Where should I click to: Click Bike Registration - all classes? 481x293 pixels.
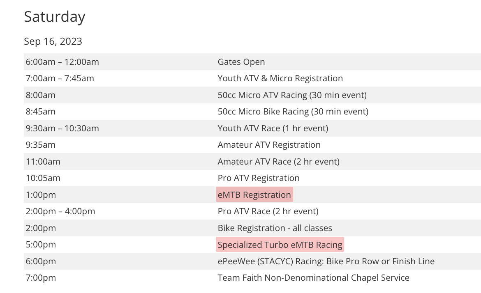(x=275, y=228)
